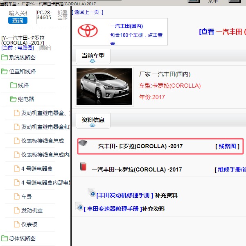The height and width of the screenshot is (246, 246).
Task: Click 折叠全部 to collapse the tree
Action: [x=62, y=15]
